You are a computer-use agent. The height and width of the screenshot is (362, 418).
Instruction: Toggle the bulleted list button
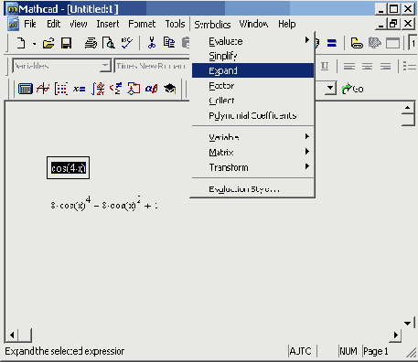point(409,66)
